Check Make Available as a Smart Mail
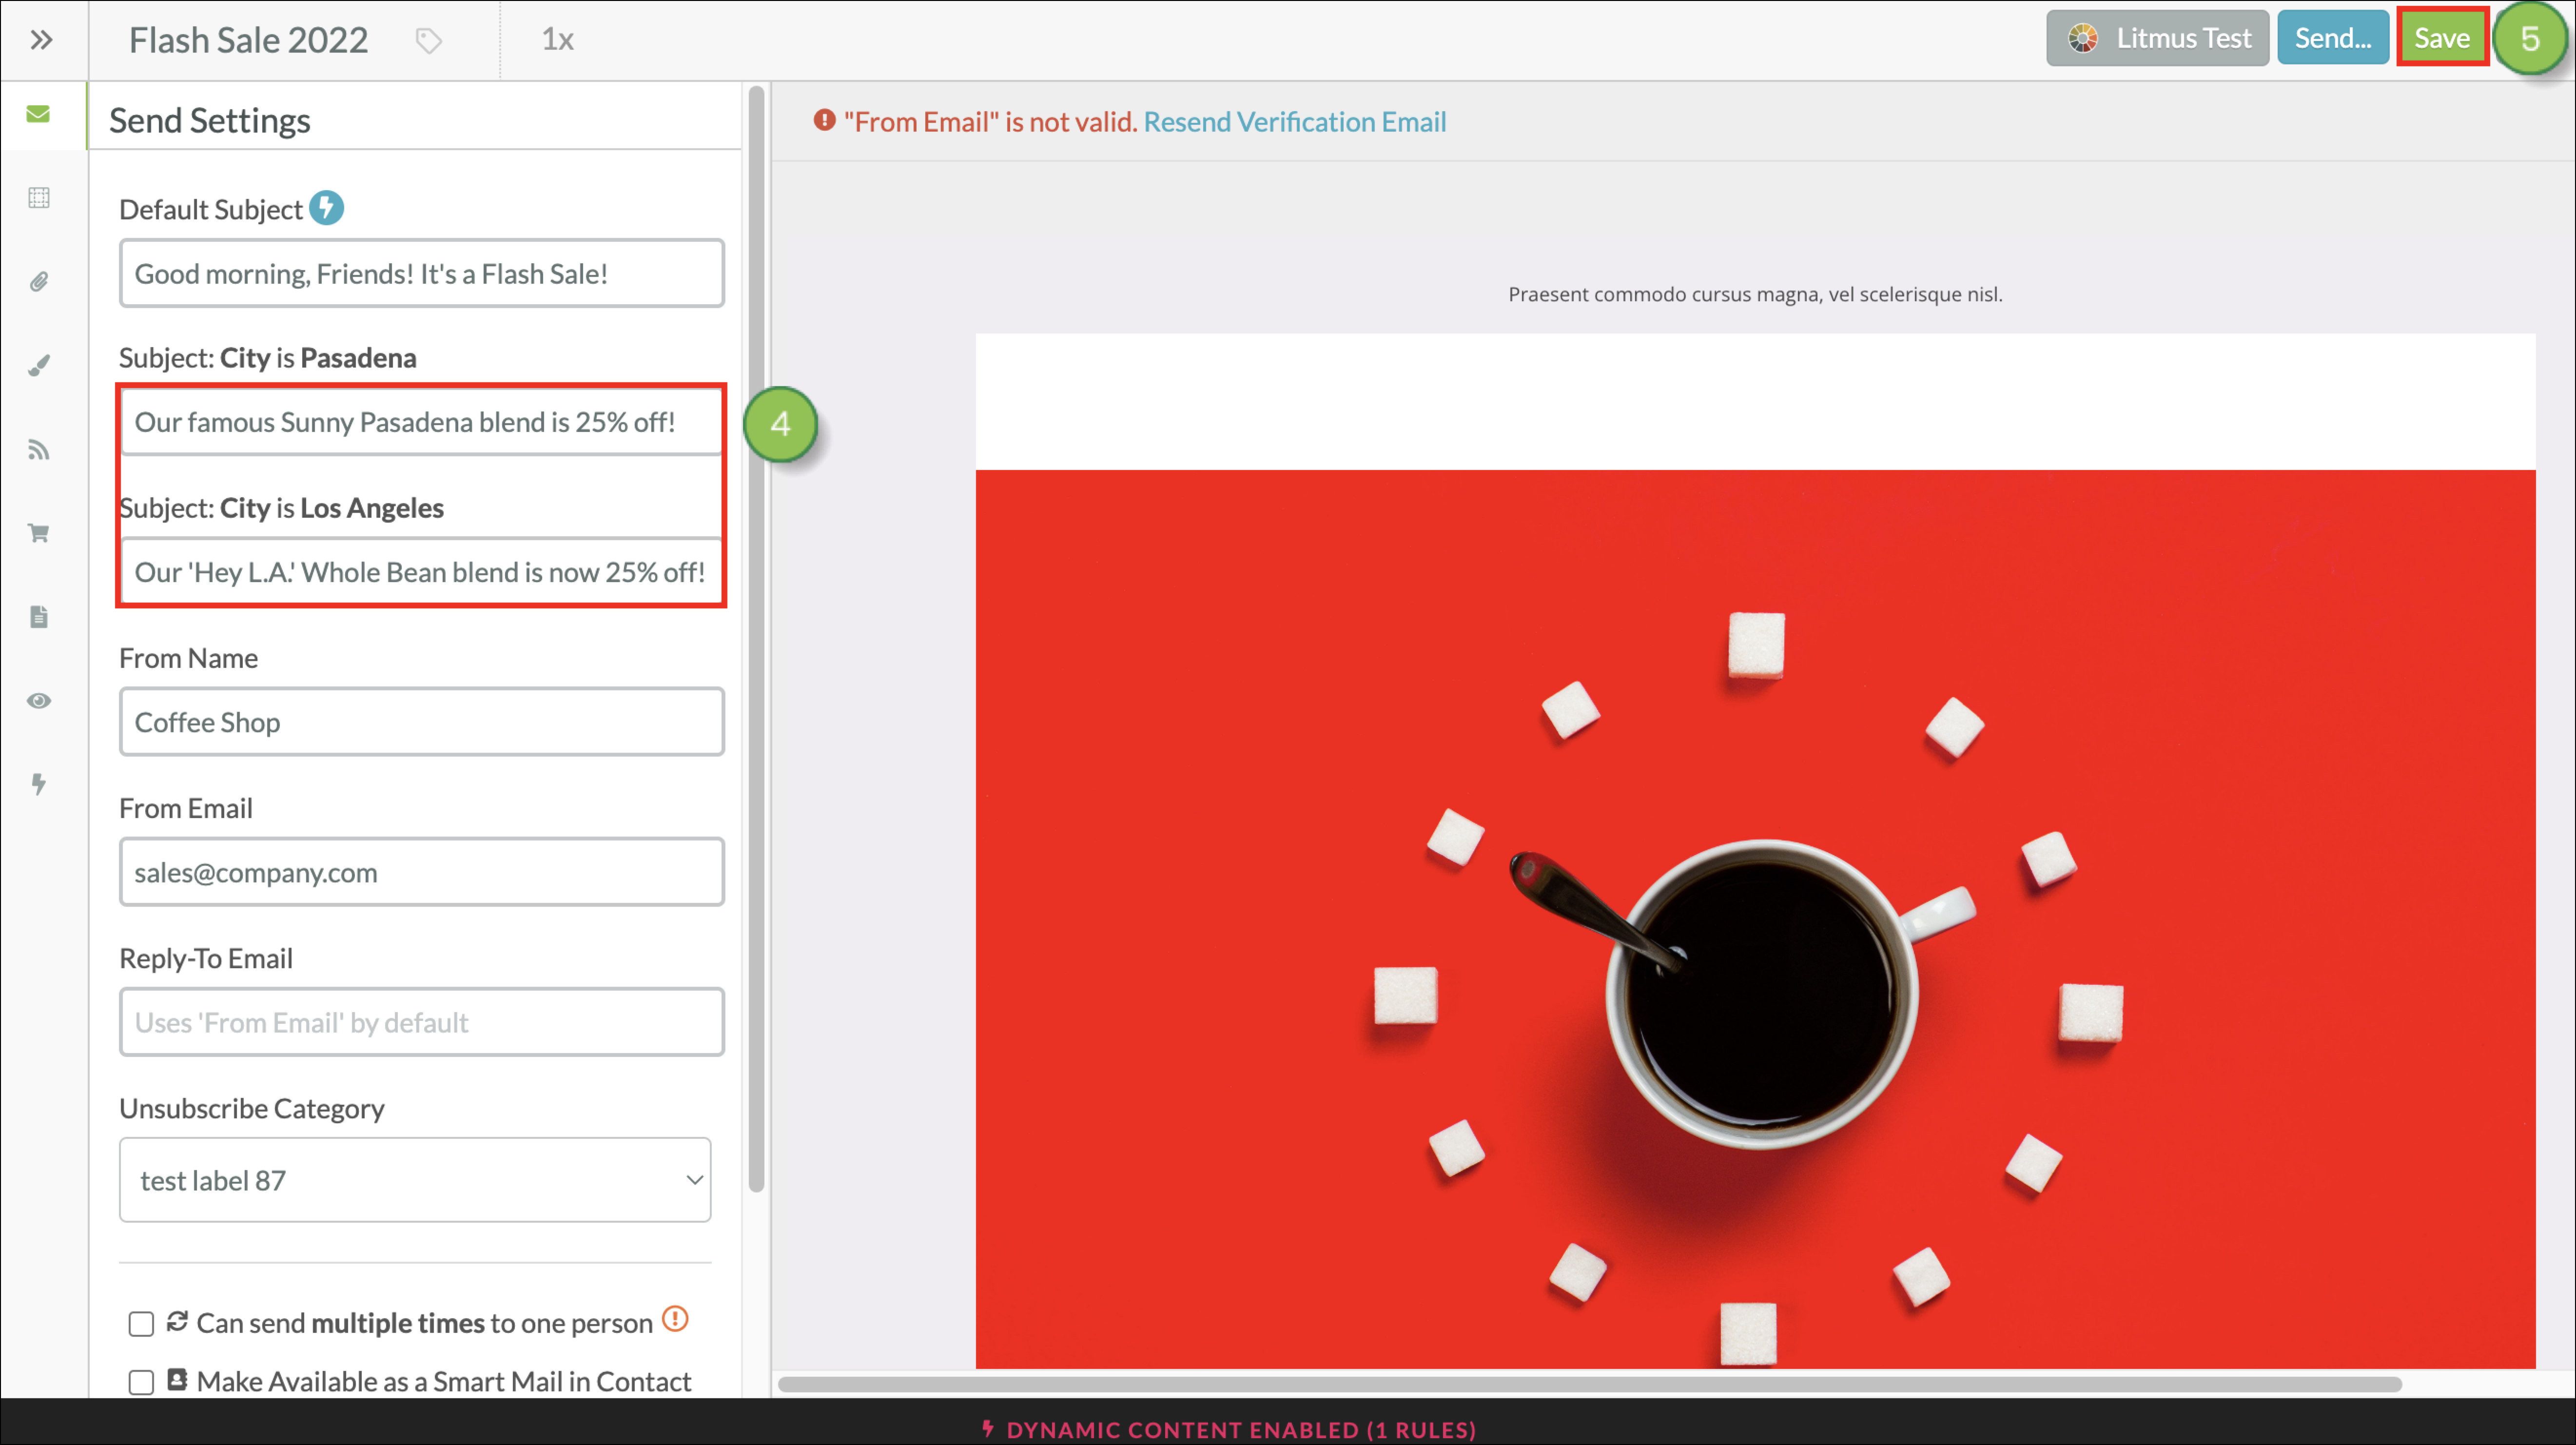This screenshot has height=1445, width=2576. pyautogui.click(x=141, y=1382)
